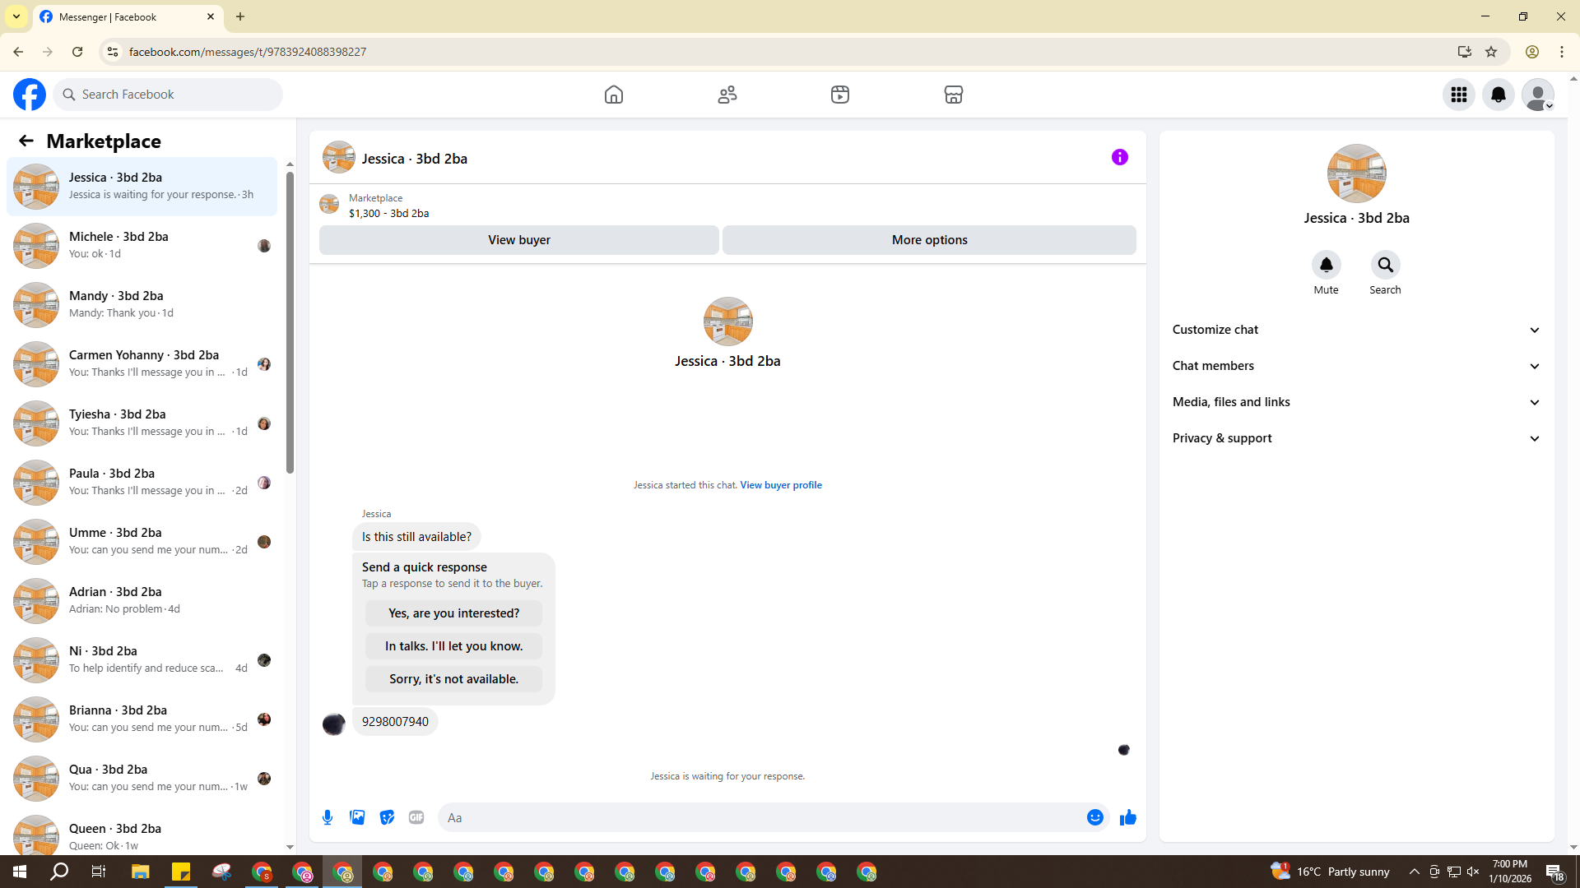
Task: Mute this conversation with bell icon
Action: click(1326, 265)
